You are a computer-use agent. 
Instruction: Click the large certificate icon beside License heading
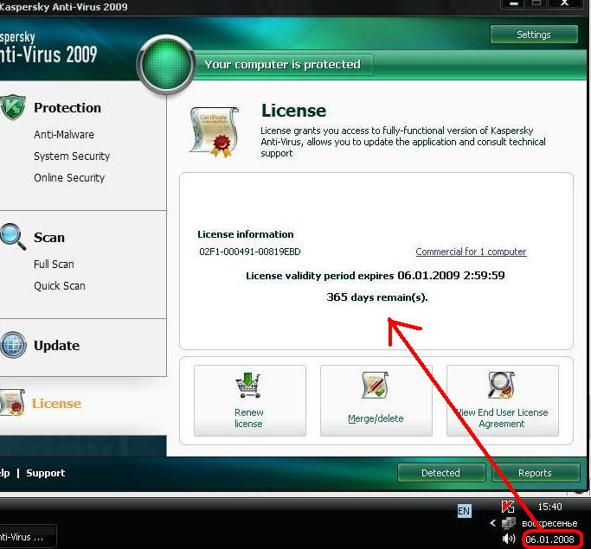click(214, 132)
